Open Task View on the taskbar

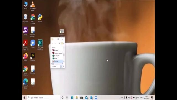pyautogui.click(x=67, y=97)
